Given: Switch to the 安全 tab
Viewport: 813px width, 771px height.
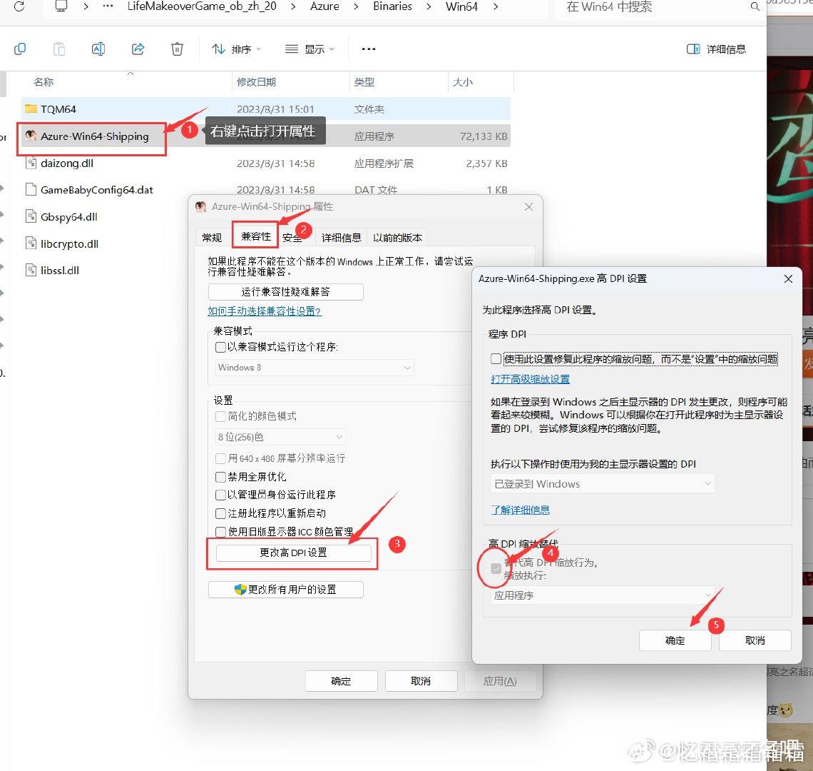Looking at the screenshot, I should pyautogui.click(x=292, y=237).
